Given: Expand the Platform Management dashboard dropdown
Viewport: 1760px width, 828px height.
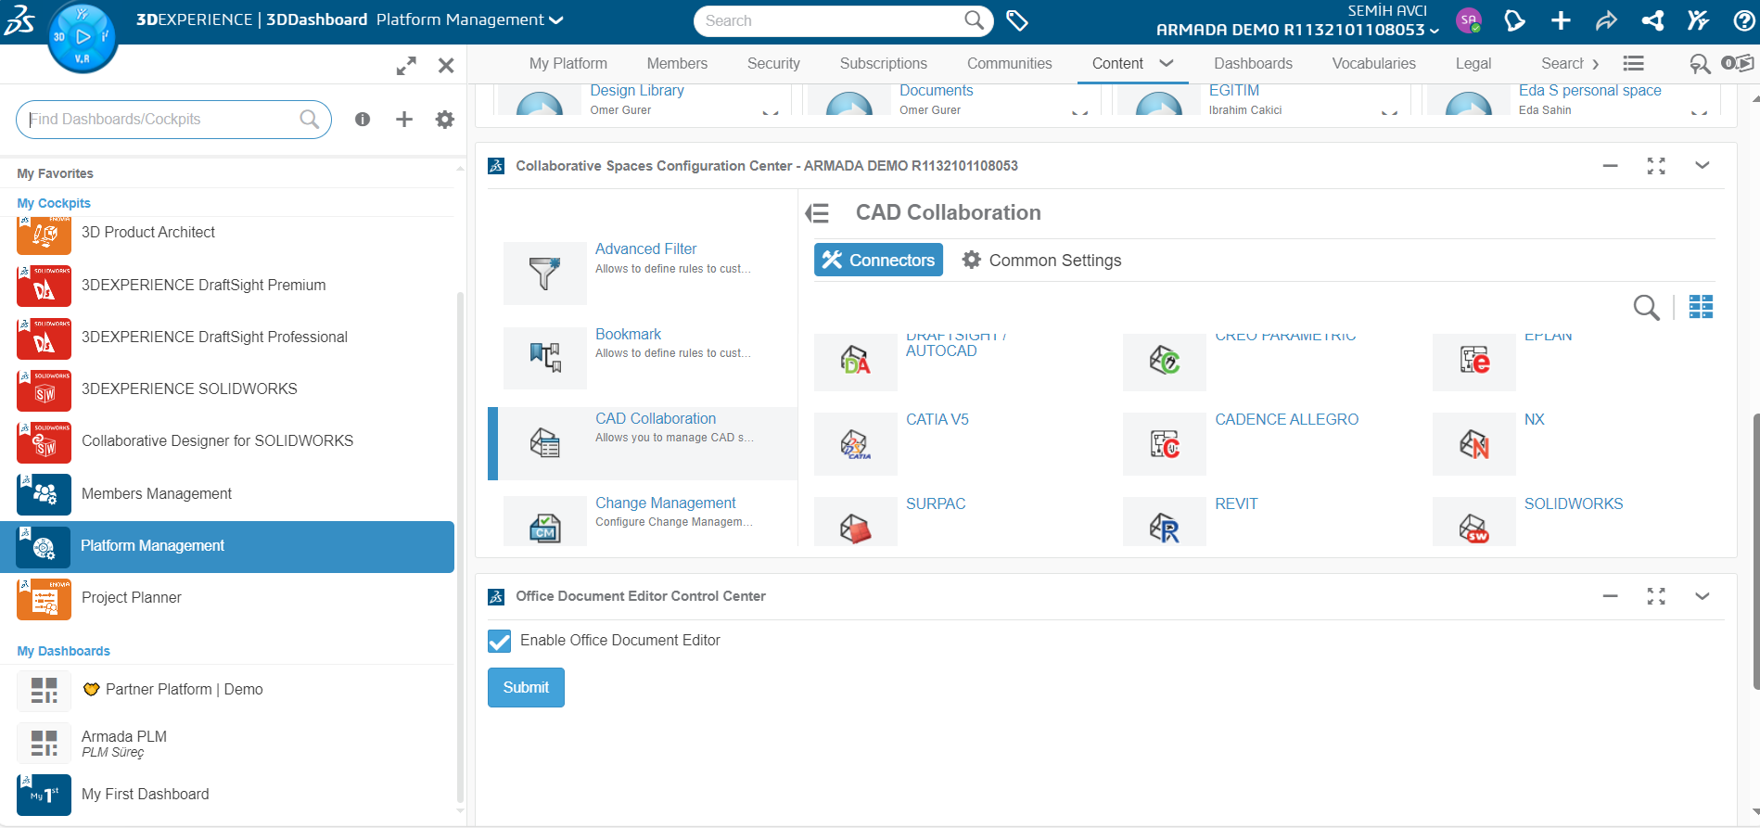Looking at the screenshot, I should tap(556, 20).
